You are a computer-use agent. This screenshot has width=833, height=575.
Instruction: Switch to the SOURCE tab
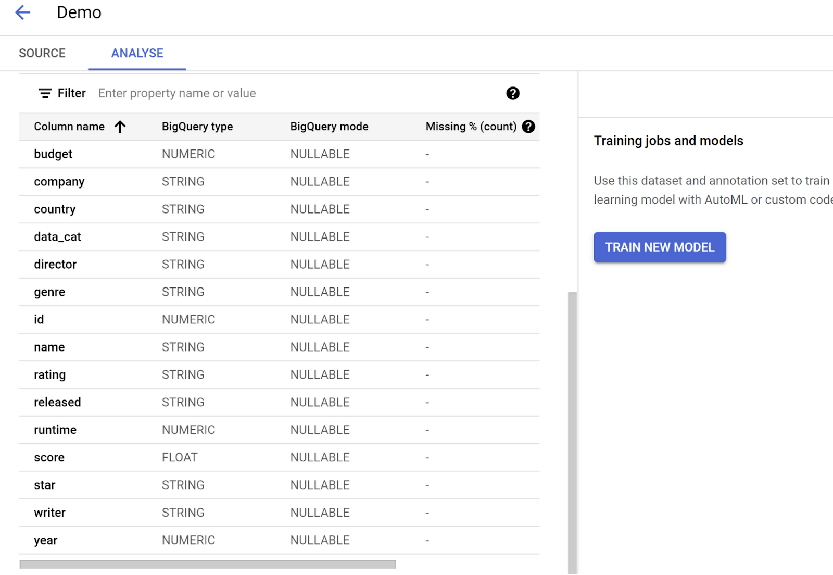tap(42, 53)
